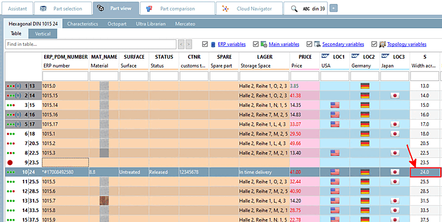Click the material swatch in row 1015.7

tap(104, 201)
